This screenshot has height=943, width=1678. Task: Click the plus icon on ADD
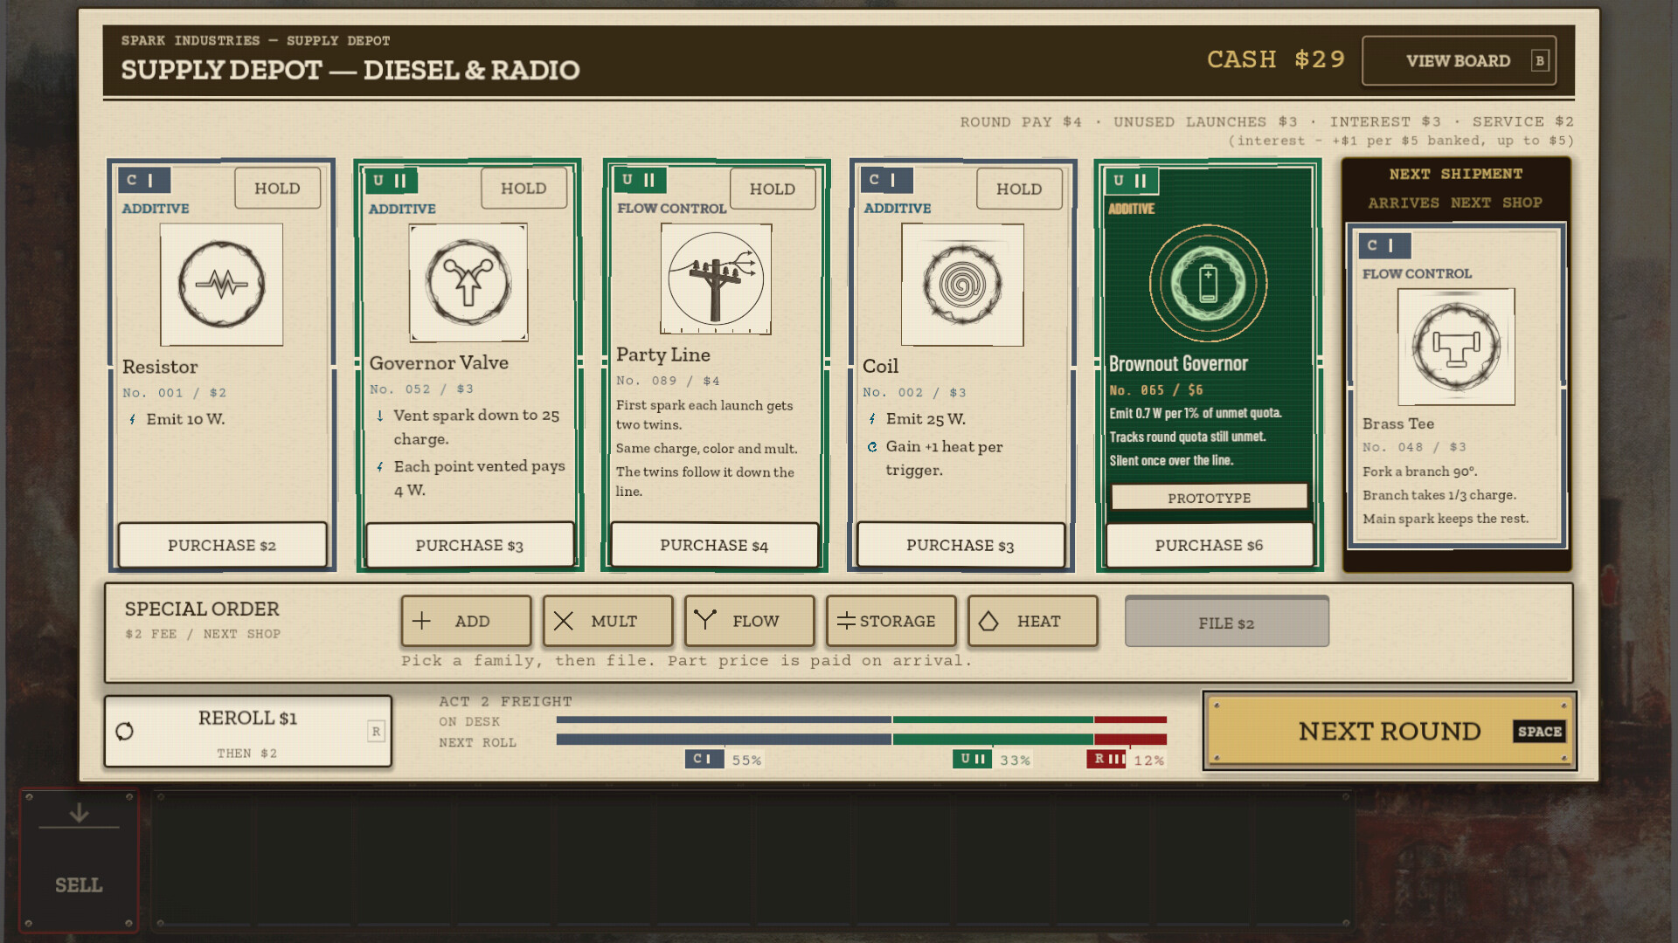click(421, 621)
